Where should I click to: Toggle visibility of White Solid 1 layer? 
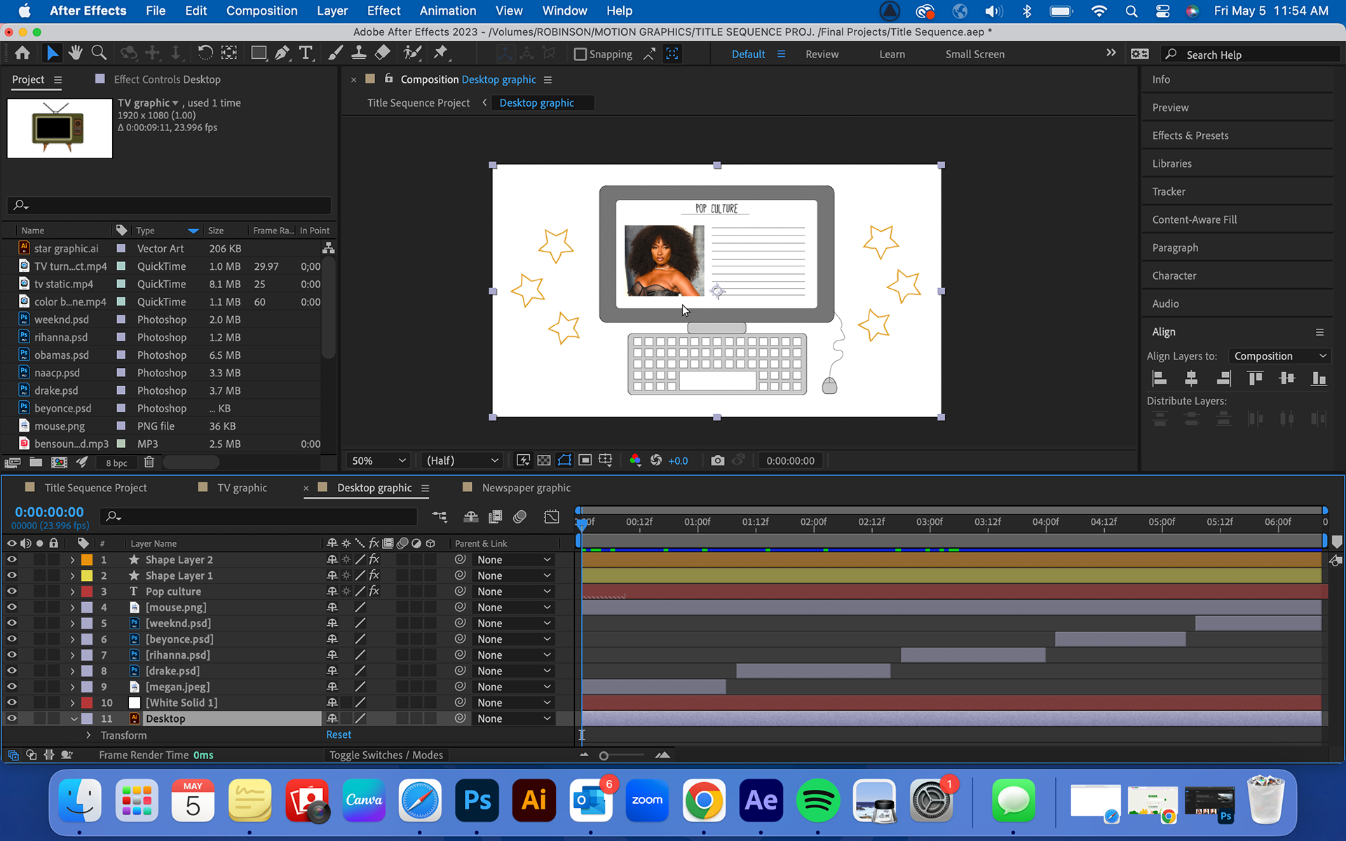pyautogui.click(x=12, y=702)
